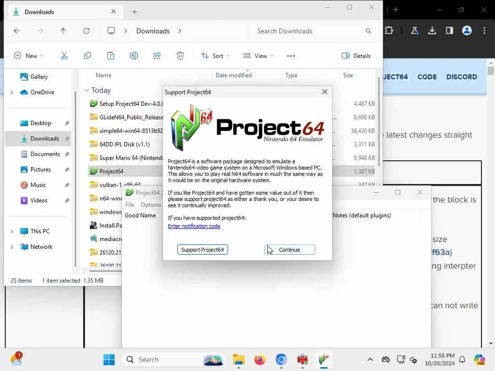Open Videos in the navigation pane
This screenshot has width=495, height=371.
click(39, 200)
